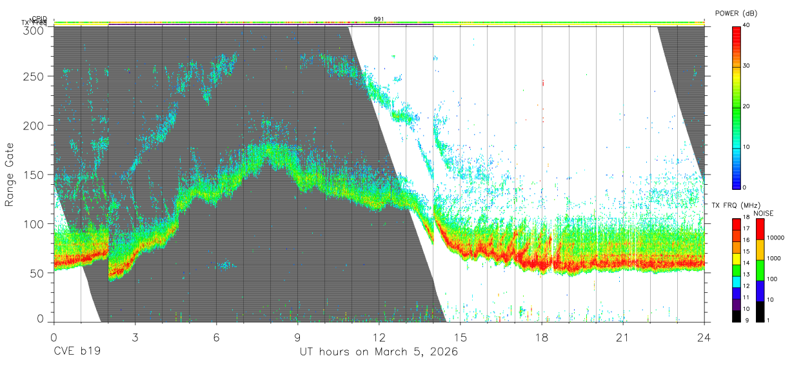Click the 100 range gate tick label
This screenshot has width=792, height=365.
pos(33,223)
